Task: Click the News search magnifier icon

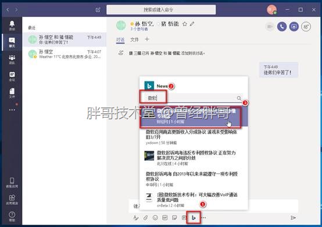Action: pyautogui.click(x=239, y=98)
